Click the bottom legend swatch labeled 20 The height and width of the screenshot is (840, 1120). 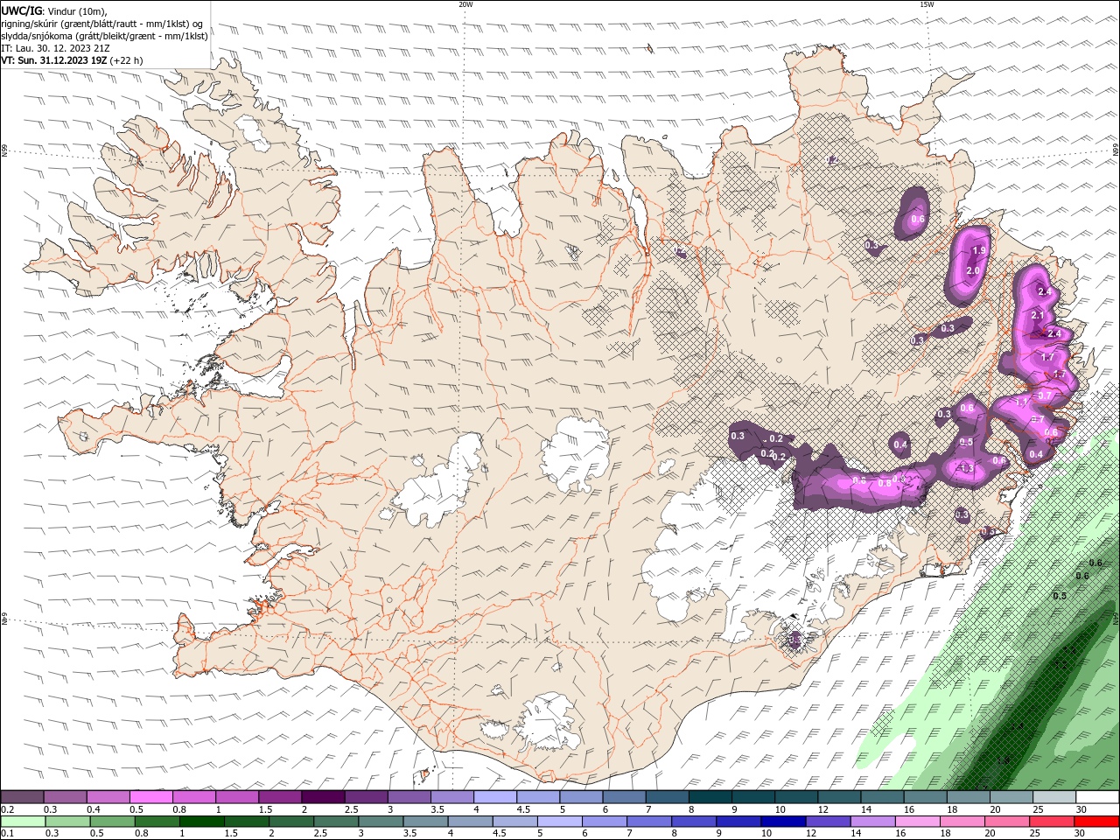click(1005, 822)
